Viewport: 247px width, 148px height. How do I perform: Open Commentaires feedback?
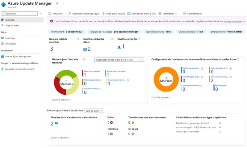tap(192, 14)
